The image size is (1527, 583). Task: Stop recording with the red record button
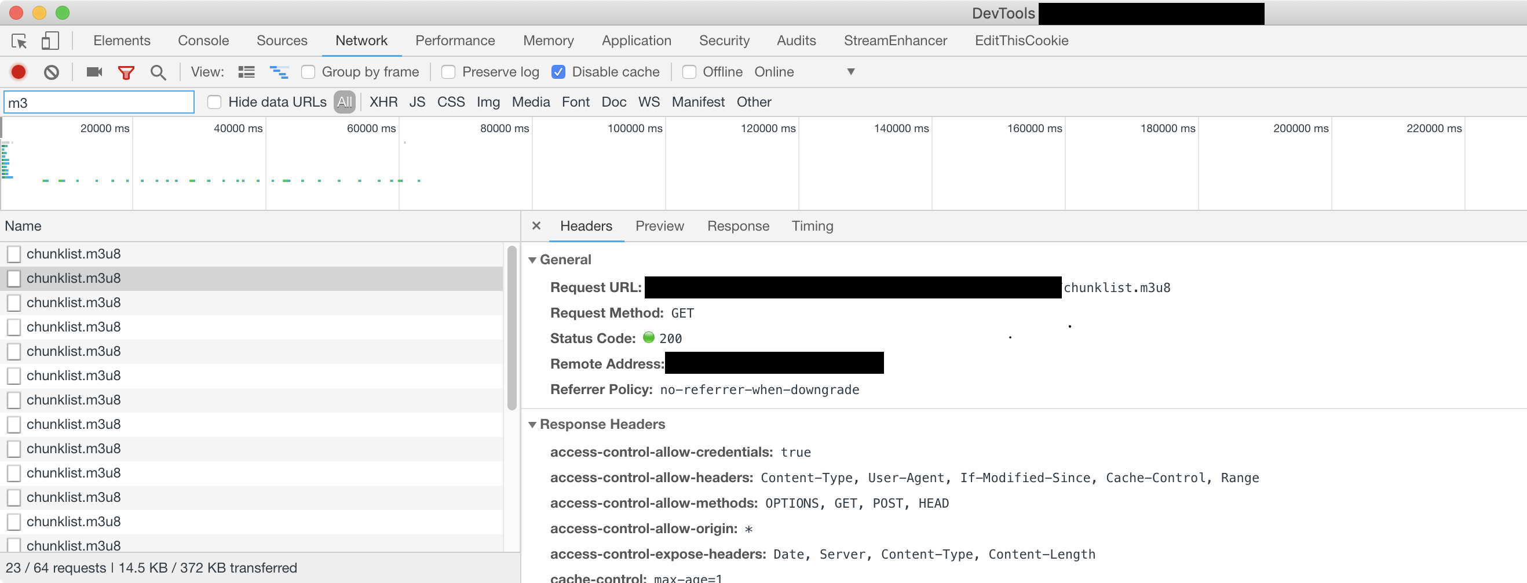(19, 72)
